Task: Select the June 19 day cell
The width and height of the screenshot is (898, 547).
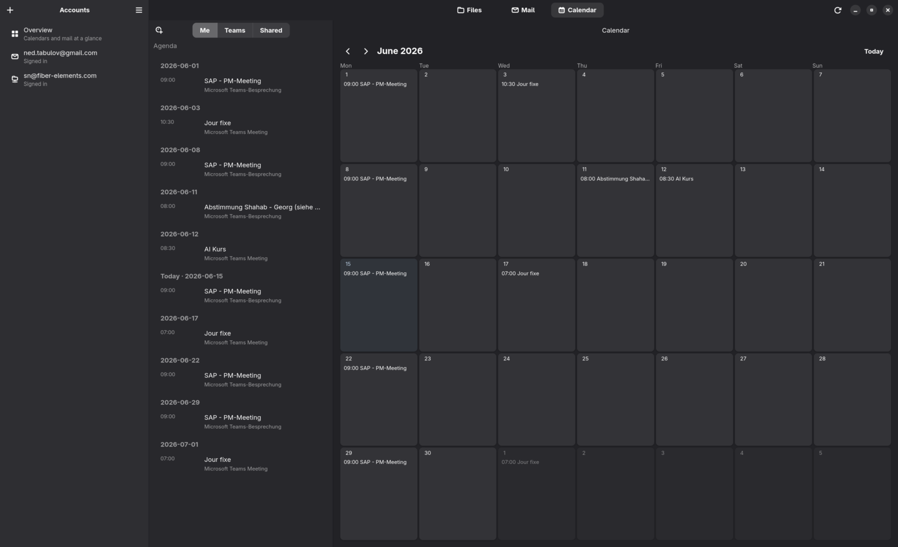Action: [694, 305]
